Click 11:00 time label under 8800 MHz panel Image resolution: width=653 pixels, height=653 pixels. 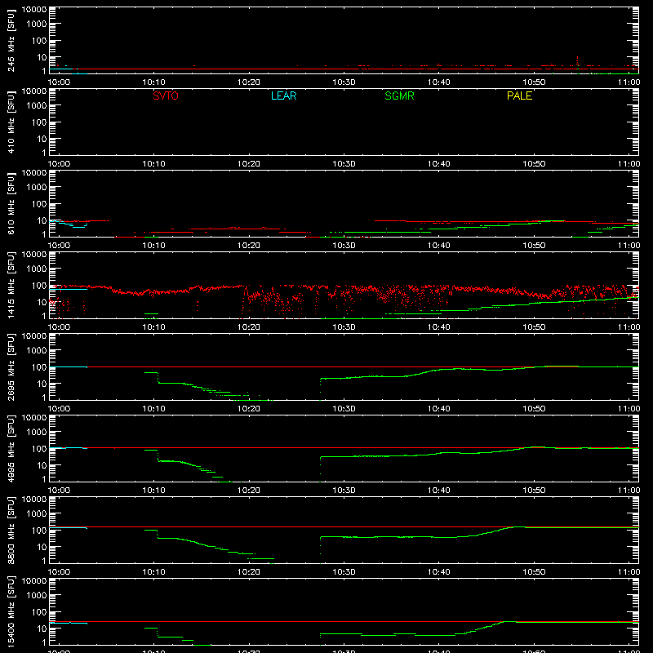629,572
